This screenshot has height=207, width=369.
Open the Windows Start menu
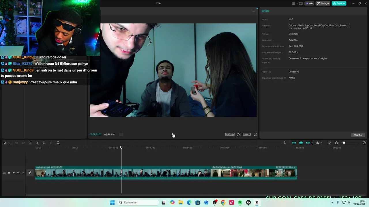pos(112,202)
